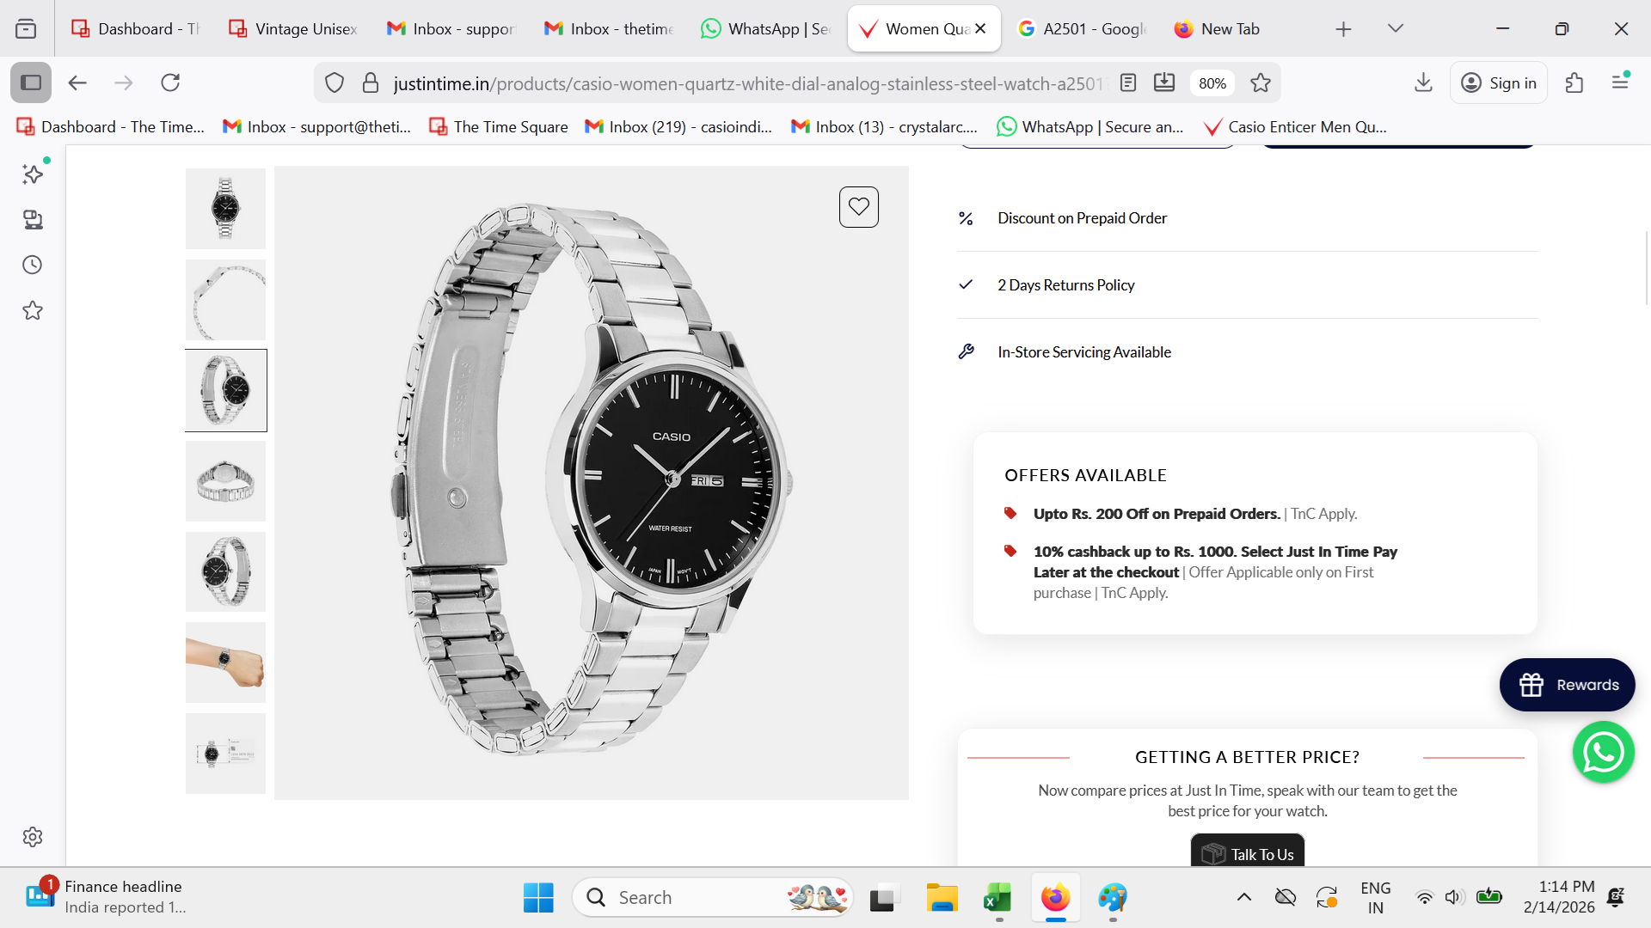Open bookmarks sidebar star icon
The width and height of the screenshot is (1651, 928).
click(x=33, y=310)
